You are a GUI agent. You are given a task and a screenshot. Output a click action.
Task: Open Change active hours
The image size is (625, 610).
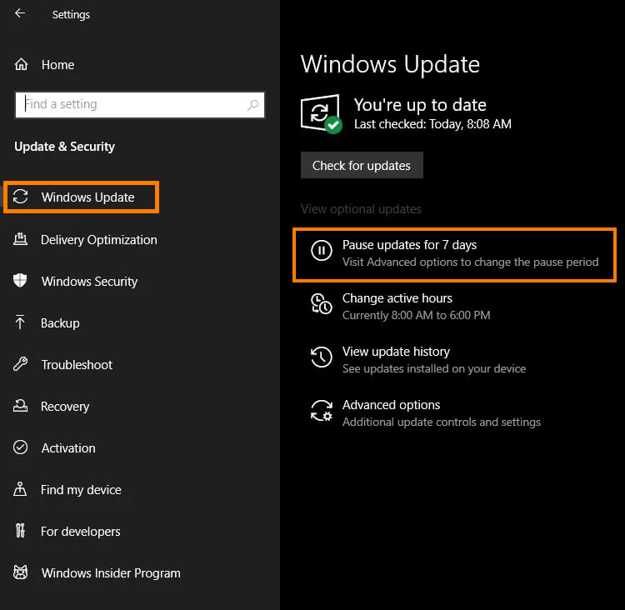tap(397, 298)
